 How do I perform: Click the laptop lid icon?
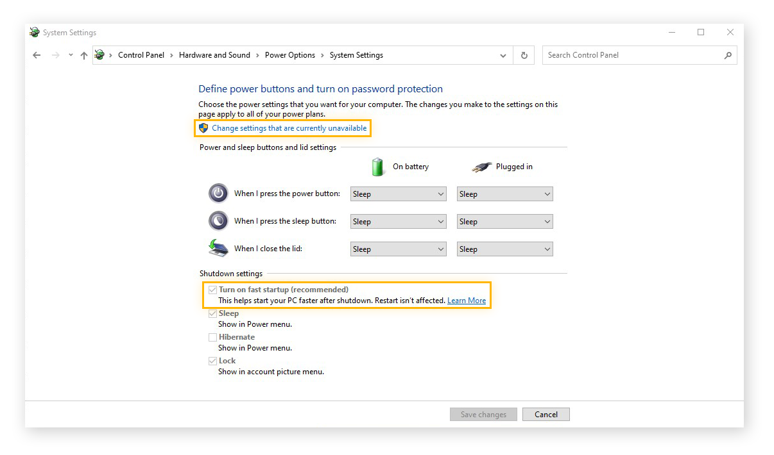click(218, 248)
